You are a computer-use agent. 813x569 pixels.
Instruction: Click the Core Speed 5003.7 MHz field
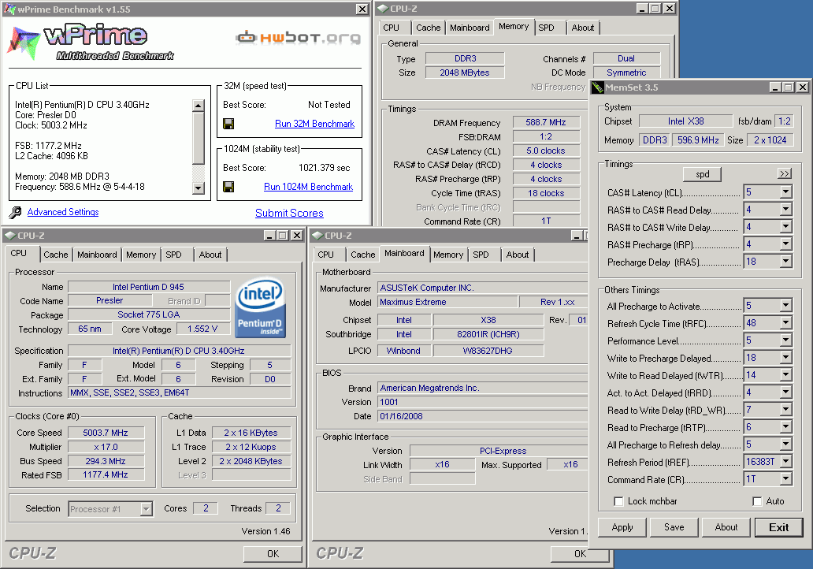[106, 433]
